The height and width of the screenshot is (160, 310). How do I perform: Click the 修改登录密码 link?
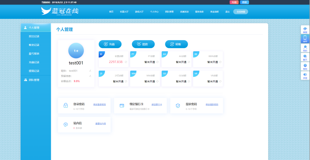pyautogui.click(x=100, y=105)
